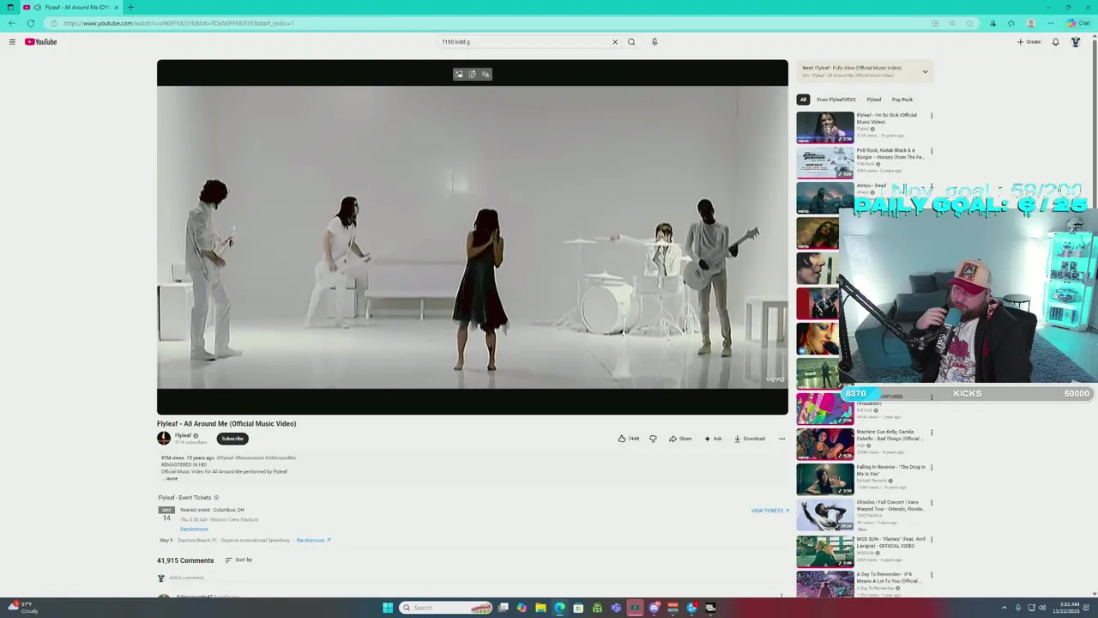Expand the Next: Flyleaf - Fully Alive queue

pos(925,71)
